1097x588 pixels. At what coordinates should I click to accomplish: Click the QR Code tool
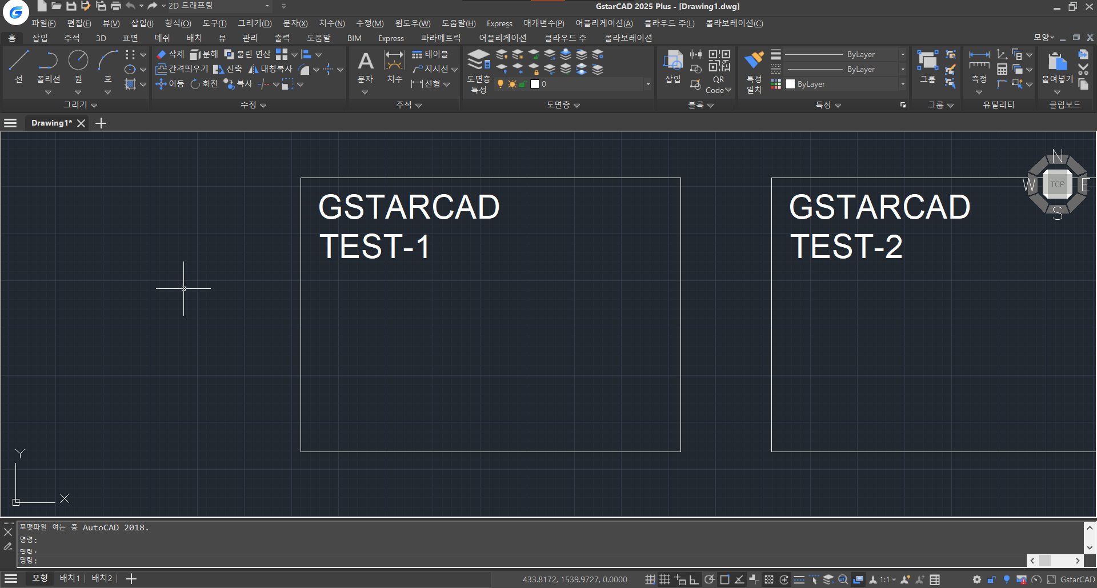(719, 71)
